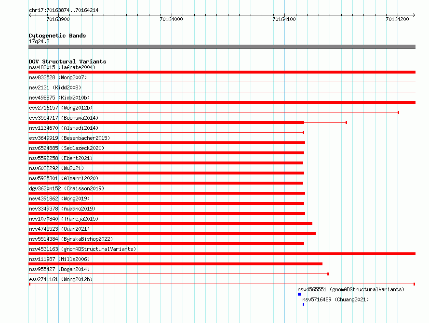
Task: Click the thin red line of nsv955427
Action: click(179, 274)
